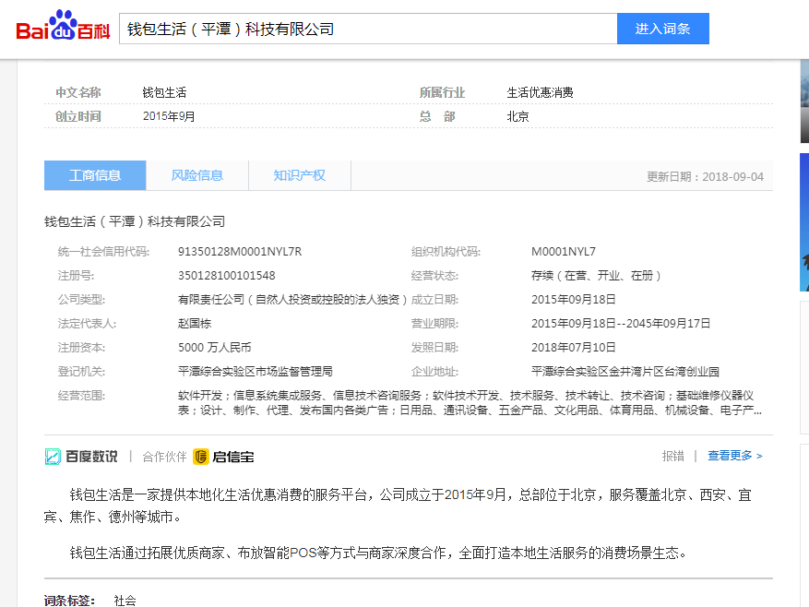
Task: Click the address 平潭综合实验区金井湾片区台湾创业园
Action: pos(625,372)
